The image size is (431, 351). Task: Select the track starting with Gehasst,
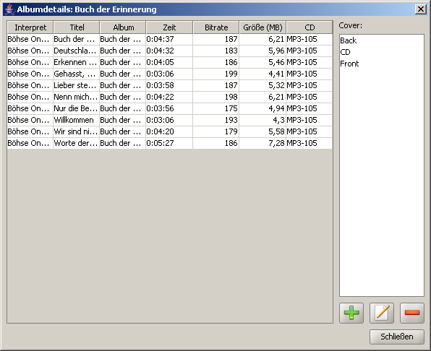click(170, 74)
